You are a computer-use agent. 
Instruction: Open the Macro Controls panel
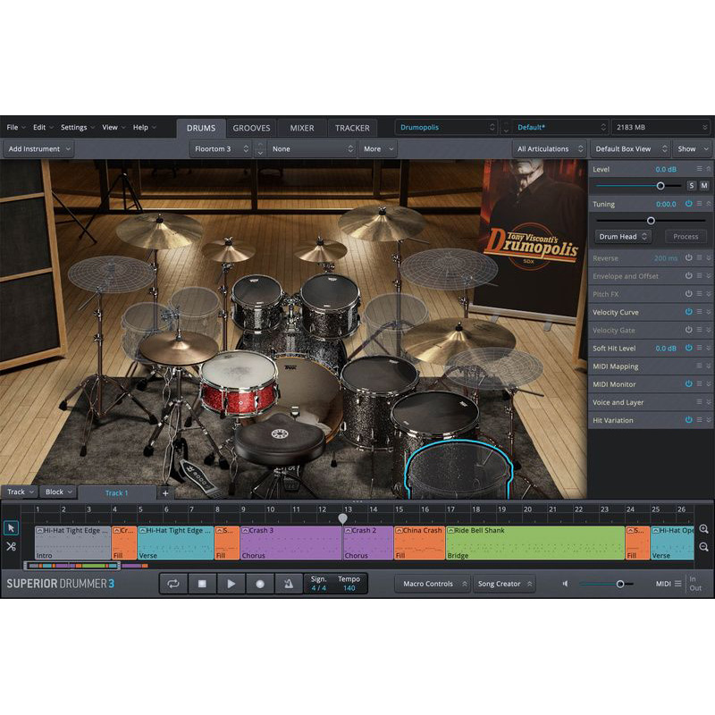pyautogui.click(x=433, y=584)
